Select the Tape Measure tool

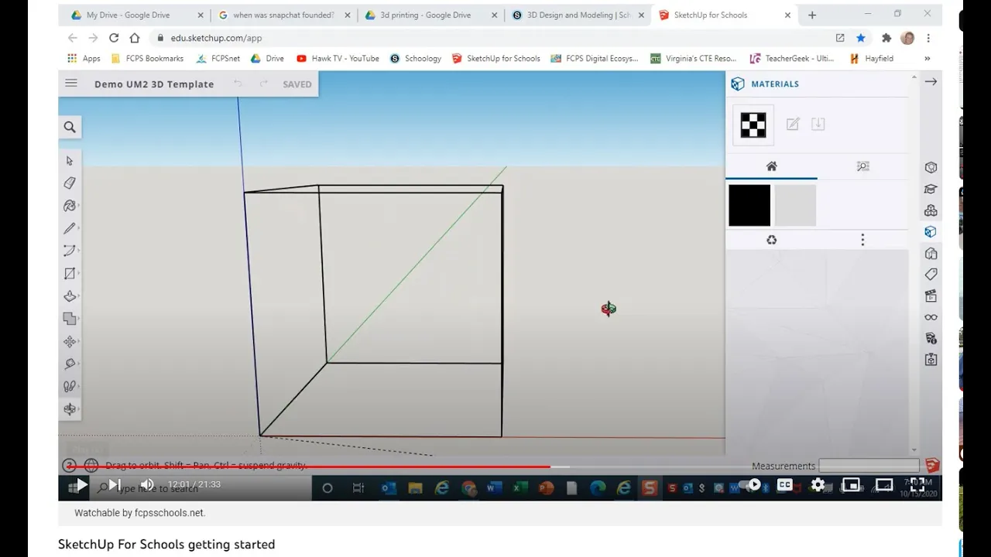(70, 364)
